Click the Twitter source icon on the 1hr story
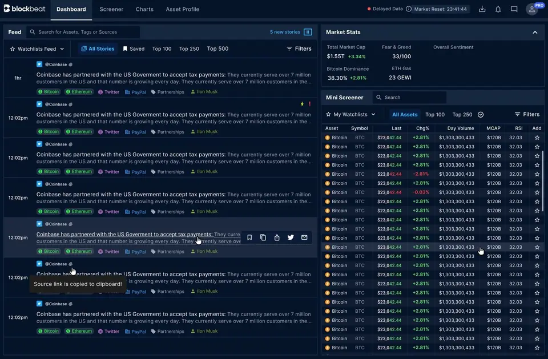548x359 pixels. (x=39, y=64)
